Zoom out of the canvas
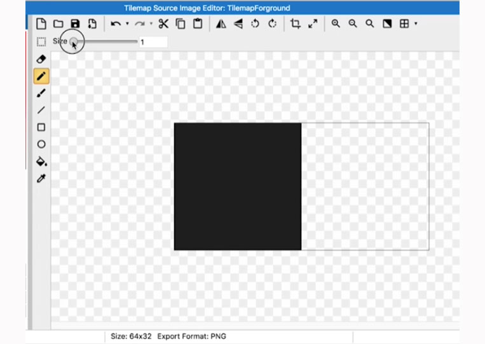The height and width of the screenshot is (344, 485). pyautogui.click(x=353, y=24)
